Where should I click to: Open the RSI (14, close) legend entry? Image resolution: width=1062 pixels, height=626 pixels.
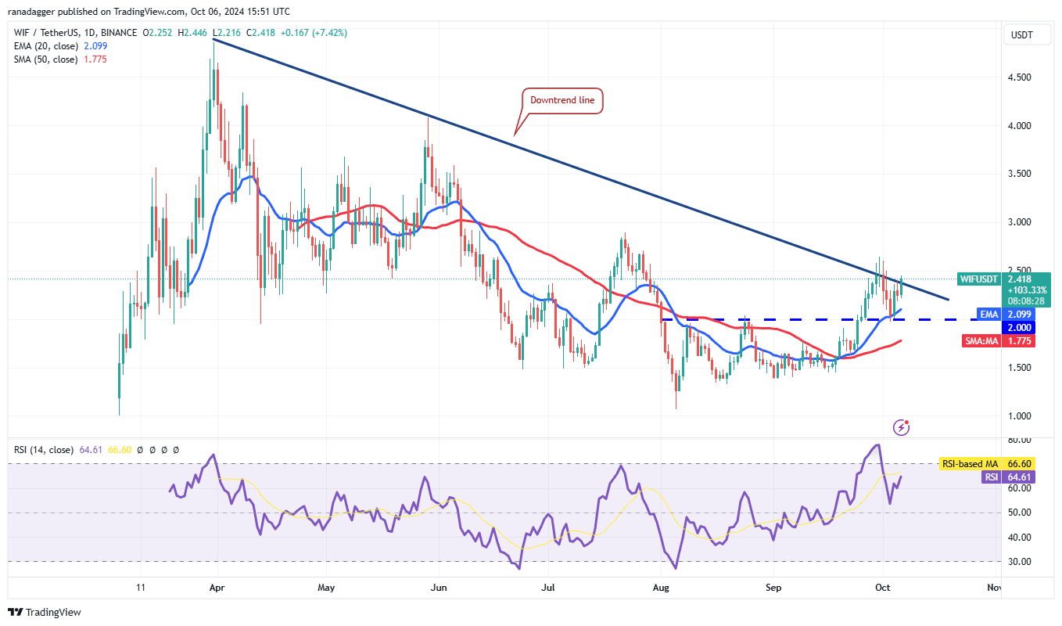coord(44,450)
